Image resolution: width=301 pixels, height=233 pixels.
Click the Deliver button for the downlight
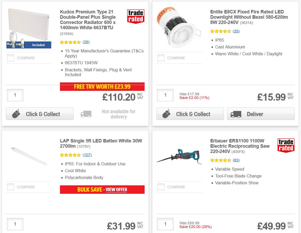[x=261, y=114]
